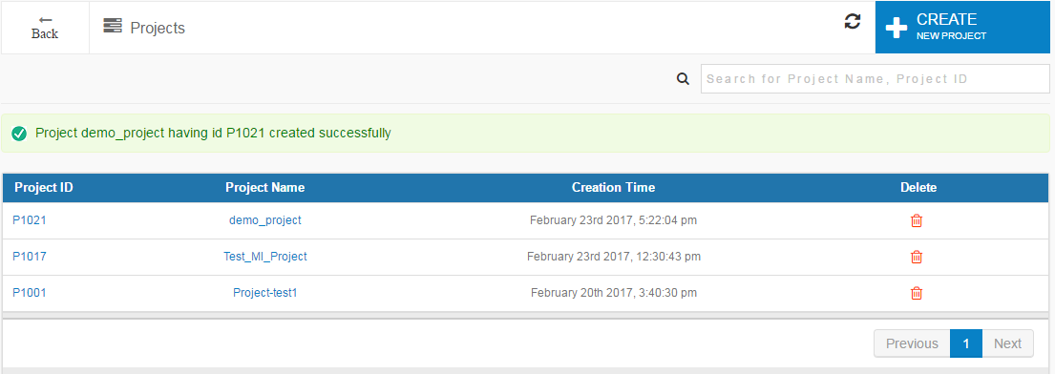Go to the Previous page
Viewport: 1055px width, 374px height.
pos(912,343)
